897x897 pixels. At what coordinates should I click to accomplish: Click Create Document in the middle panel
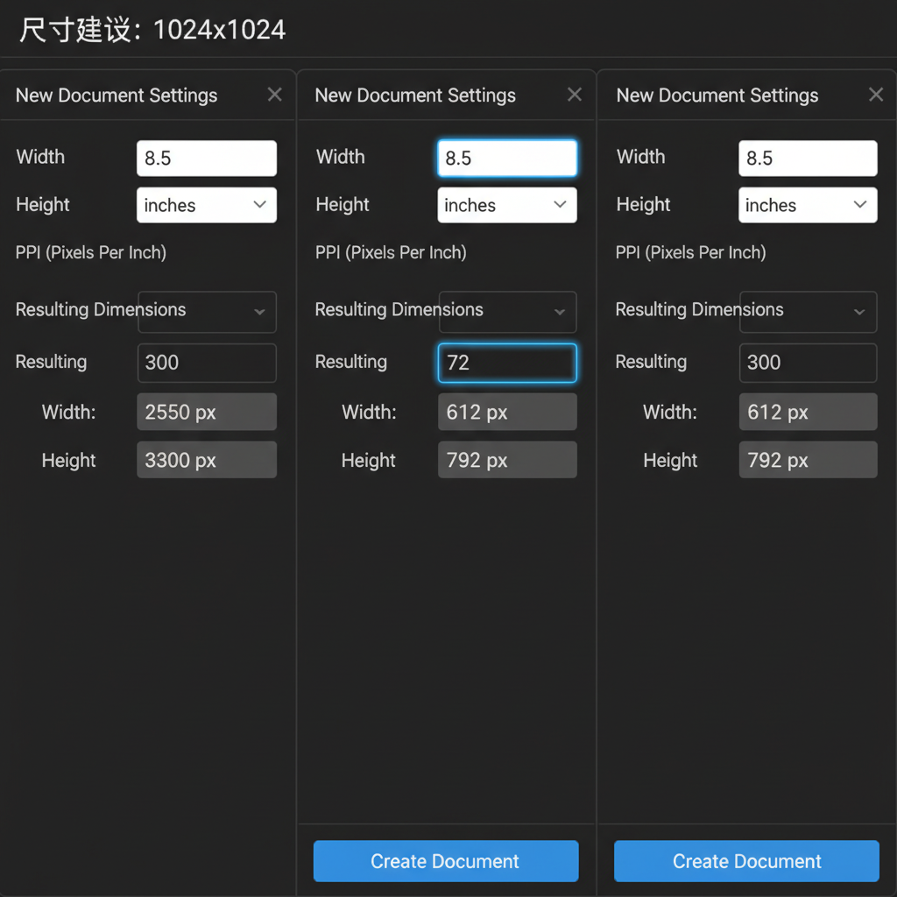446,861
